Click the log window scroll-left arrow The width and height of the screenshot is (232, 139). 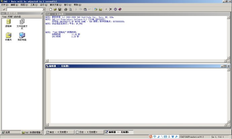tap(47, 61)
